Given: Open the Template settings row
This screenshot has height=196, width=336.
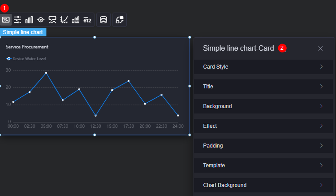Looking at the screenshot, I should 263,166.
